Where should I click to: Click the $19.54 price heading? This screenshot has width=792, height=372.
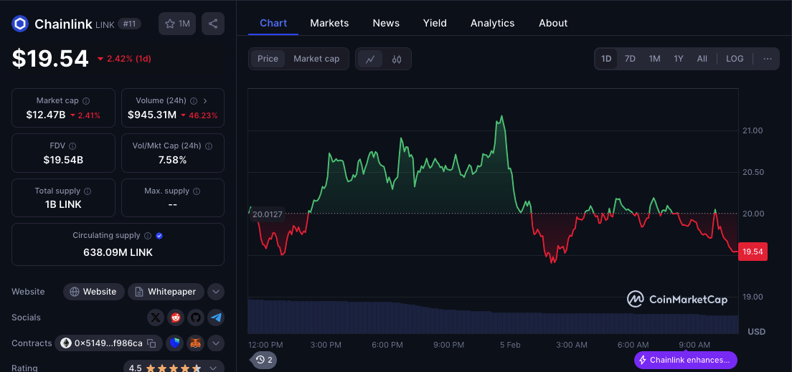point(50,59)
